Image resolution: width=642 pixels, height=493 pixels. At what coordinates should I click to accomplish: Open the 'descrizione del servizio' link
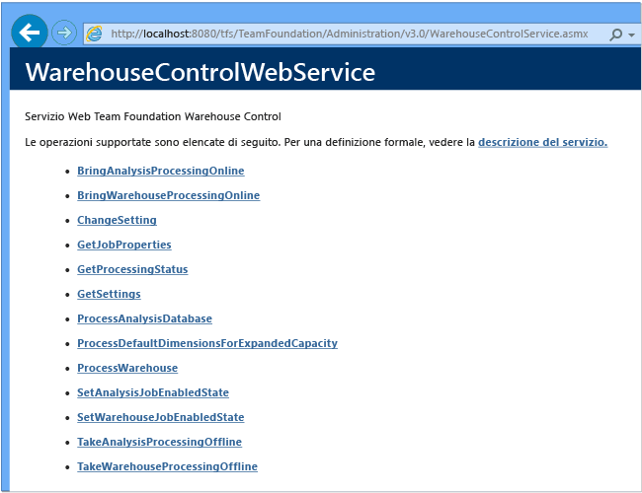[x=542, y=142]
